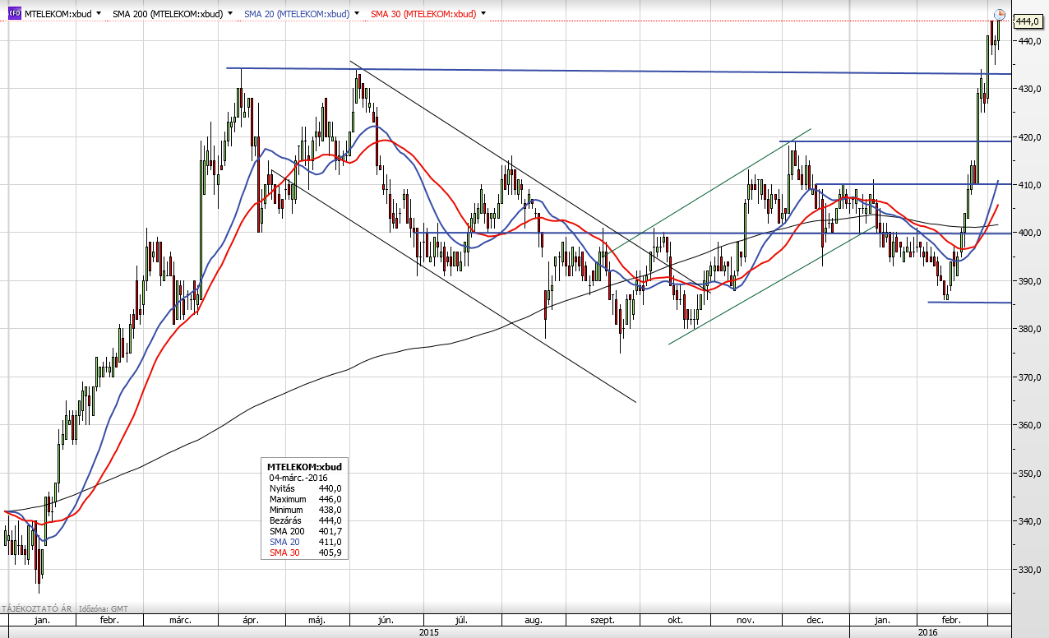1049x638 pixels.
Task: Click the dec. month label on time axis
Action: pos(816,620)
